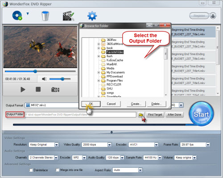Expand the My Documents folder node
The height and width of the screenshot is (178, 223).
99,73
